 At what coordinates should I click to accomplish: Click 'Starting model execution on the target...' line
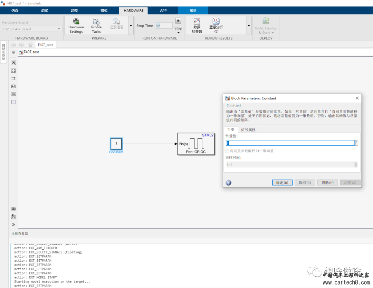[x=52, y=281]
